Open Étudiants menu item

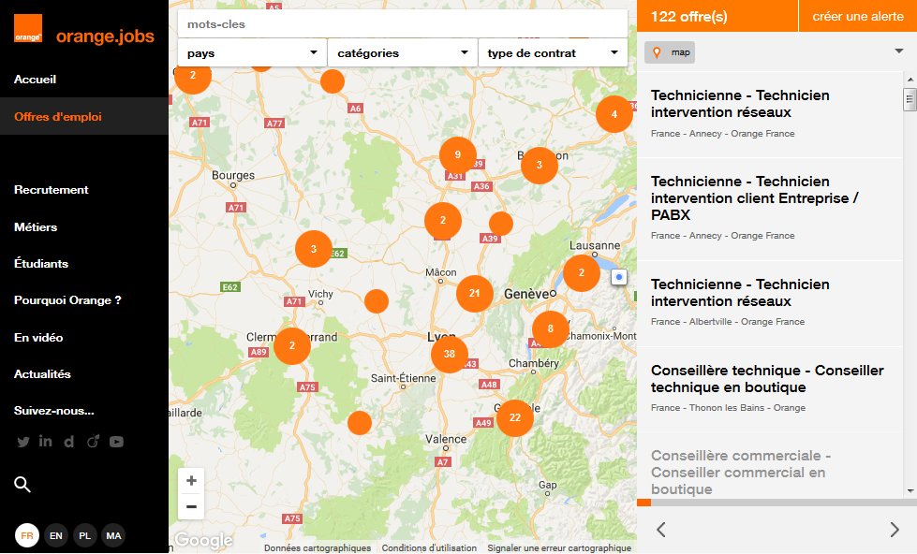click(41, 264)
